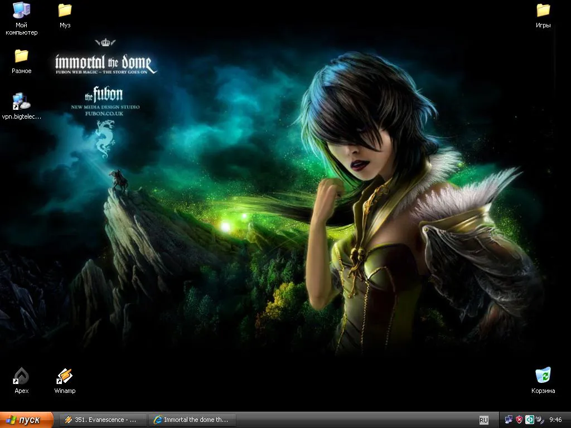The image size is (571, 428).
Task: Click the red security shield tray icon
Action: 519,420
